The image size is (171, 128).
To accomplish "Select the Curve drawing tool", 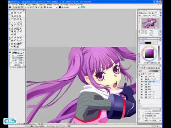I will click(15, 22).
